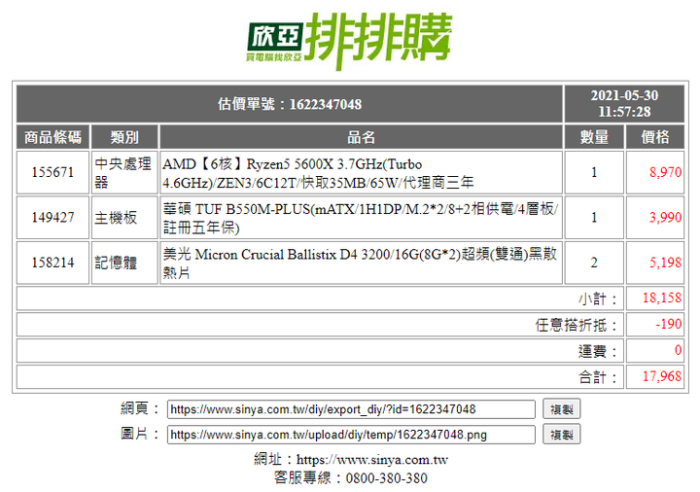
Task: Click the subtotal value 18,158
Action: [x=662, y=298]
